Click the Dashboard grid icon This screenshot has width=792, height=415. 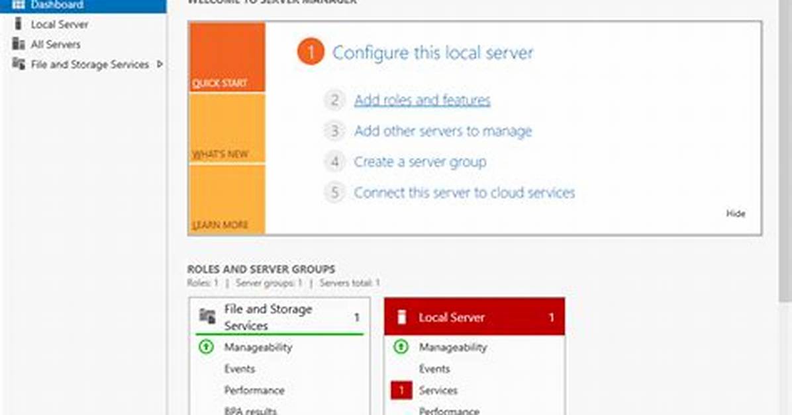18,5
